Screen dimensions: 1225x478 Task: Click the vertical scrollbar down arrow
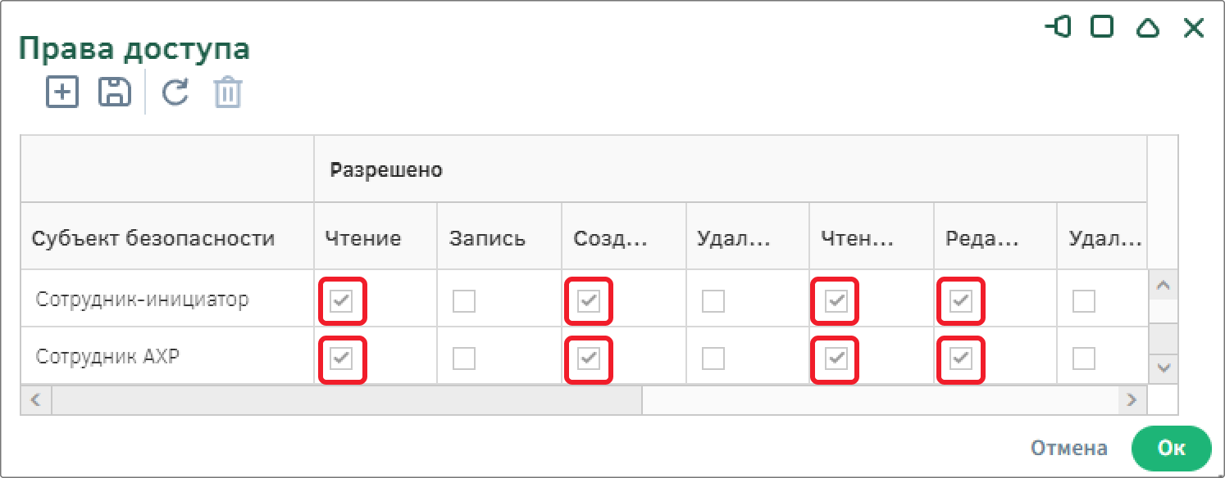coord(1163,368)
